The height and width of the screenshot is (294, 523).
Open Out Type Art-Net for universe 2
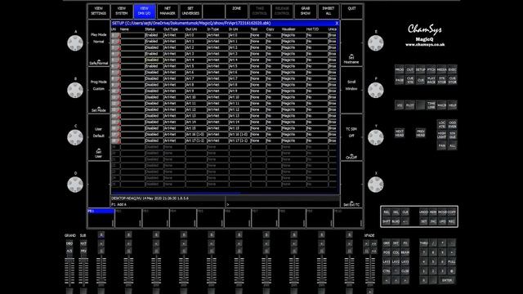click(174, 42)
